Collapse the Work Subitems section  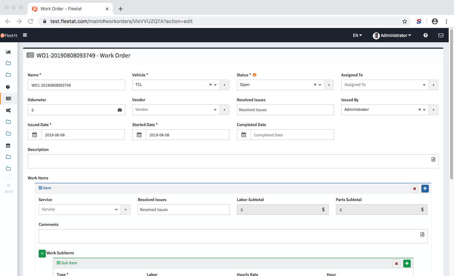click(42, 253)
